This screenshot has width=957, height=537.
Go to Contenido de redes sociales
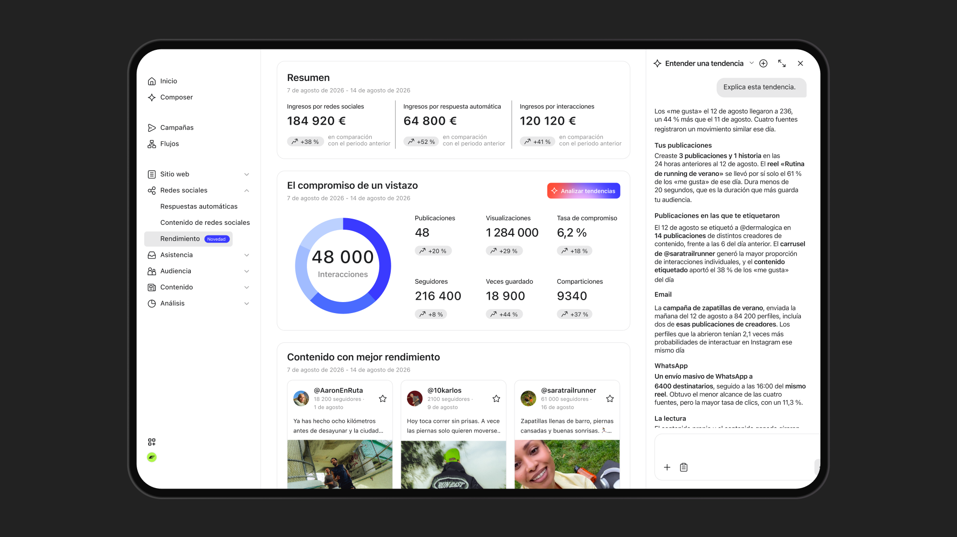(205, 222)
